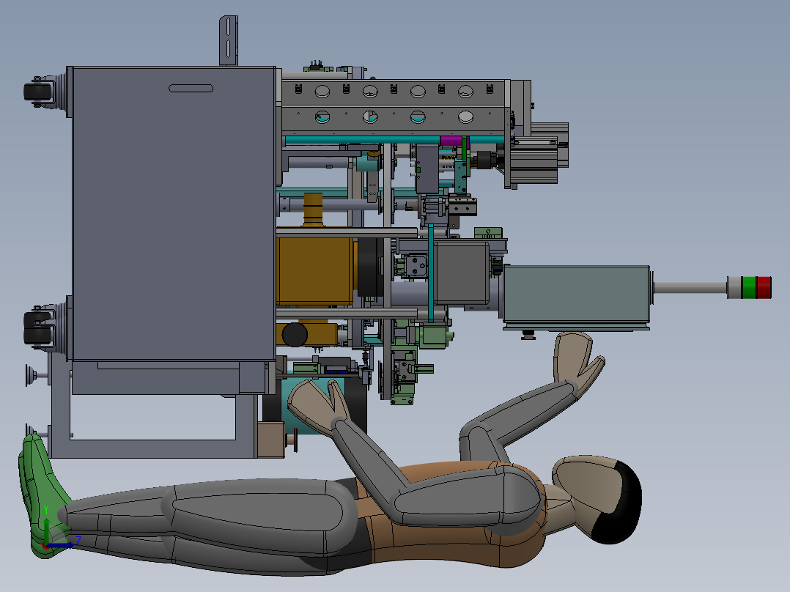
Task: Select the red segment of the signal tower light
Action: pos(764,287)
